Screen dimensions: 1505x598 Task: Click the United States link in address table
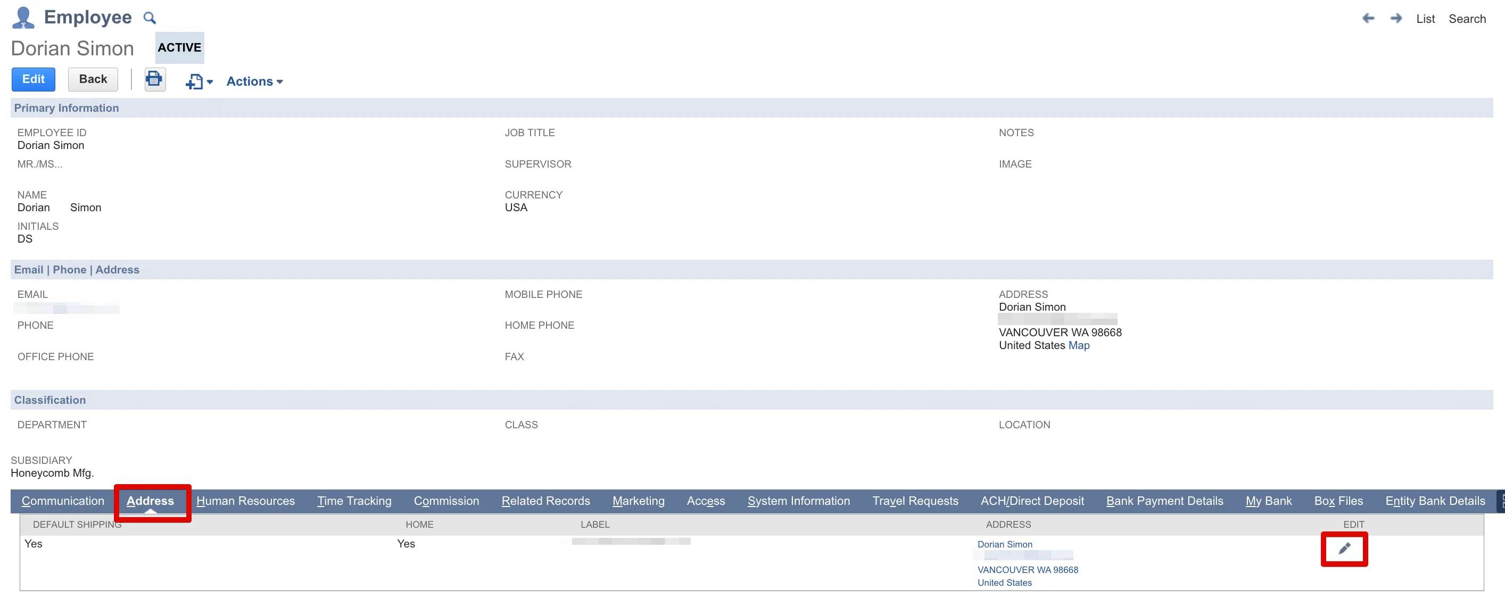1004,583
